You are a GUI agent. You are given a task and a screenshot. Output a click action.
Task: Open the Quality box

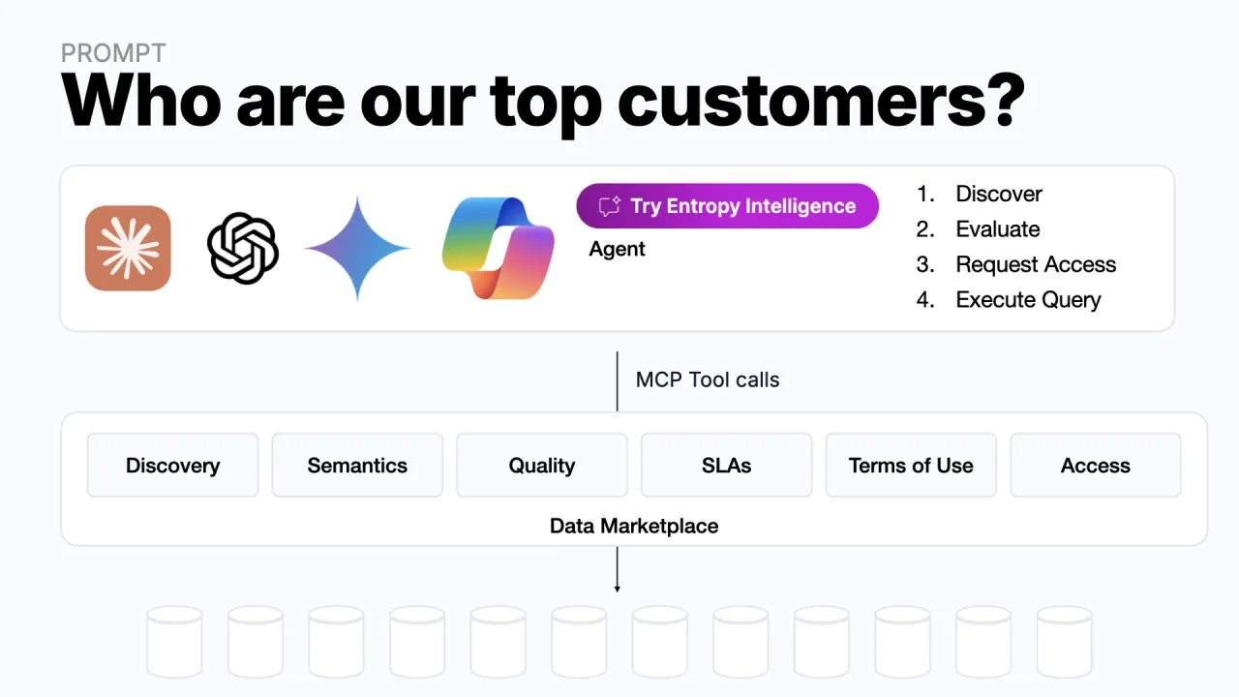coord(542,466)
